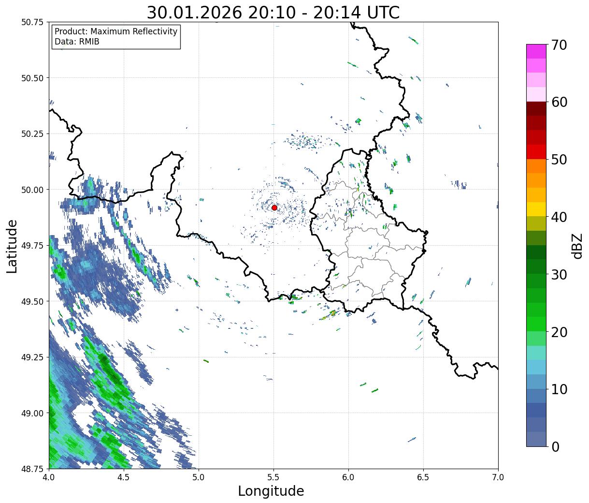Click the colorbar tick label 10
This screenshot has height=503, width=589.
(x=559, y=389)
